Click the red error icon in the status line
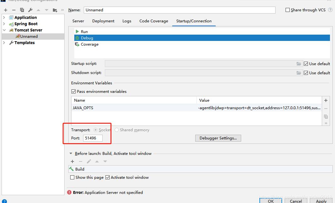The height and width of the screenshot is (203, 335). (69, 192)
